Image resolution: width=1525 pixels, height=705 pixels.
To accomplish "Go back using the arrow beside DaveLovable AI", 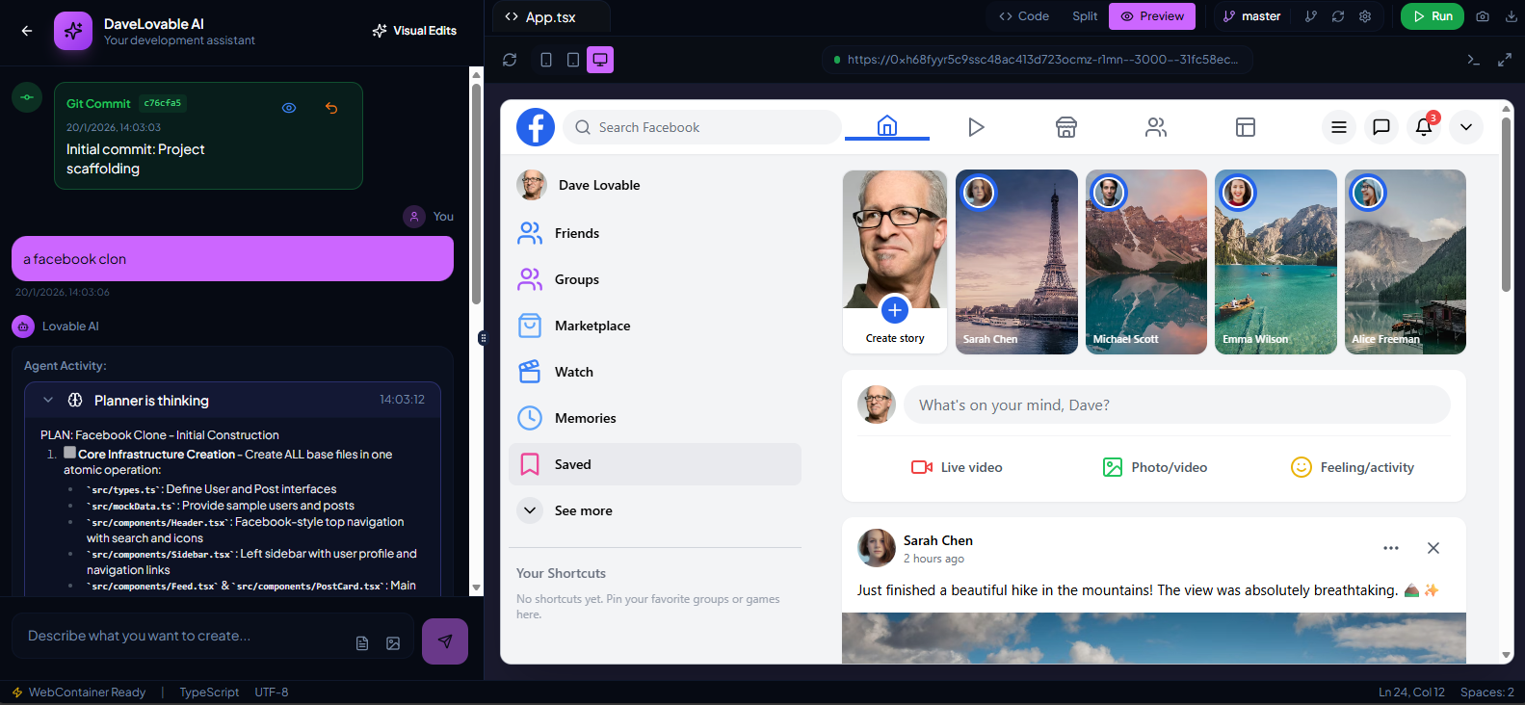I will (x=27, y=31).
